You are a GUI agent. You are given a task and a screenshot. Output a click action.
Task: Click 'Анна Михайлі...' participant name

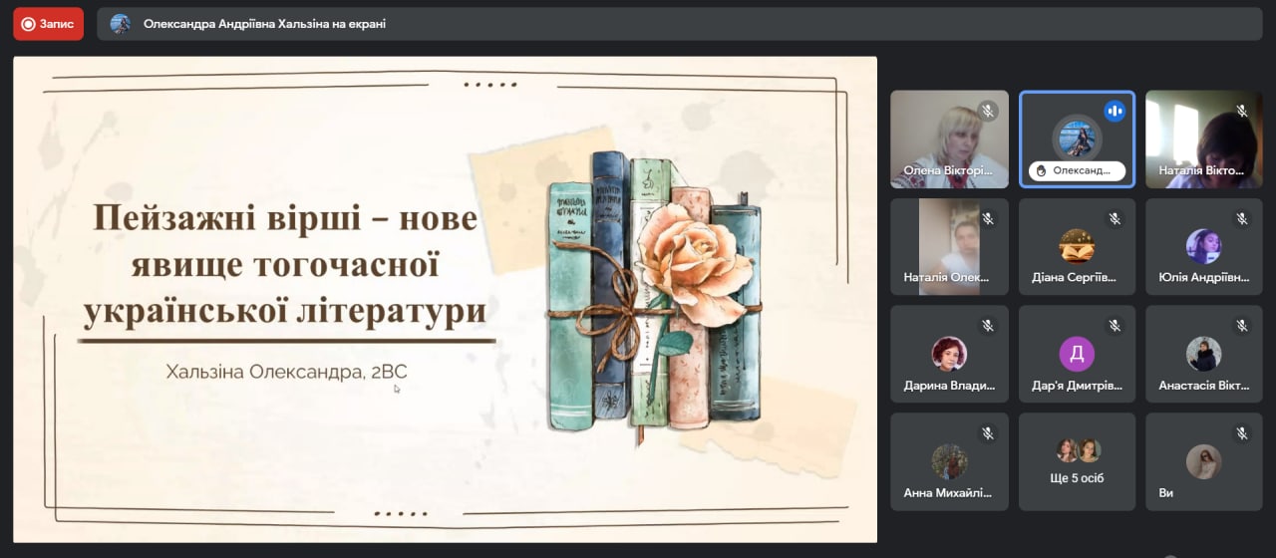pos(949,493)
